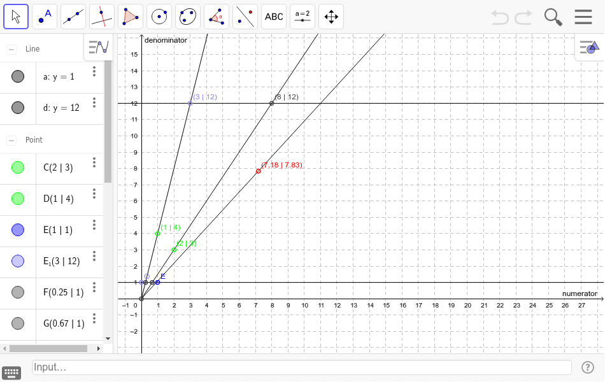The width and height of the screenshot is (605, 382).
Task: Toggle visibility of point E₁(3 | 12)
Action: coord(18,261)
